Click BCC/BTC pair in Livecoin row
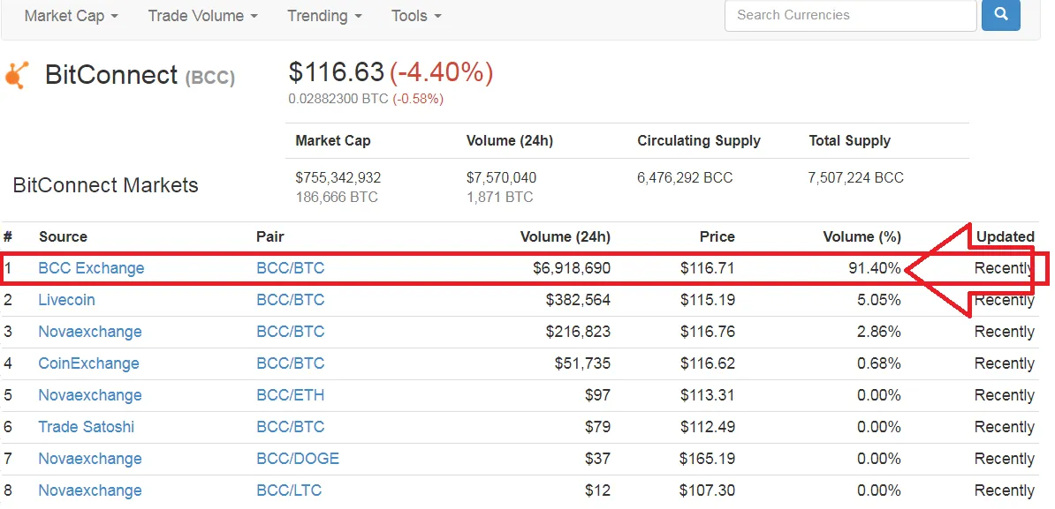The height and width of the screenshot is (509, 1055). coord(290,300)
